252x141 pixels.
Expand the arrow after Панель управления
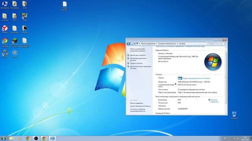[x=157, y=43]
